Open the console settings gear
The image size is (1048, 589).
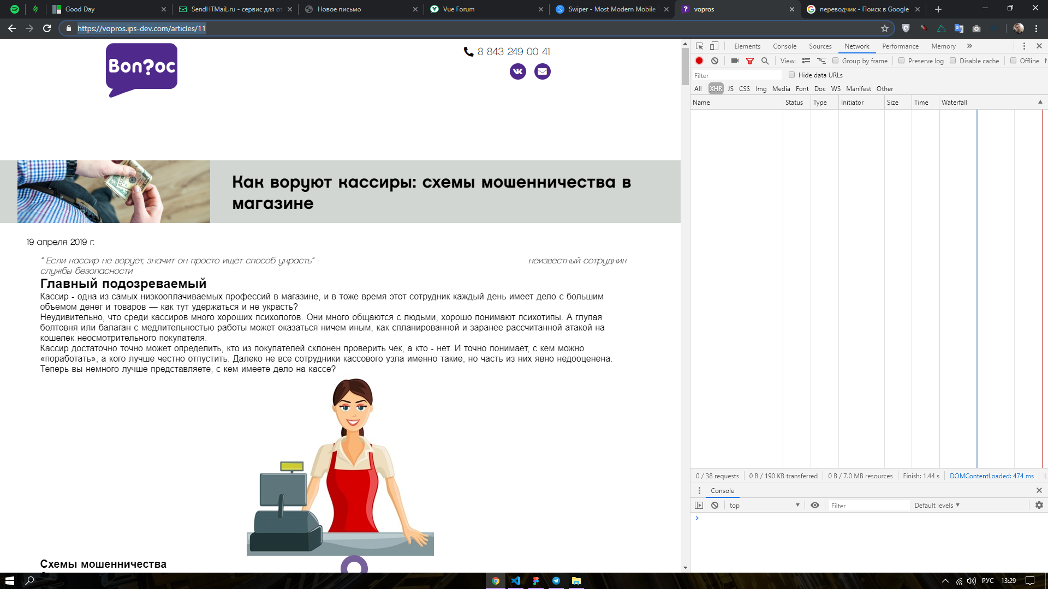(x=1039, y=506)
